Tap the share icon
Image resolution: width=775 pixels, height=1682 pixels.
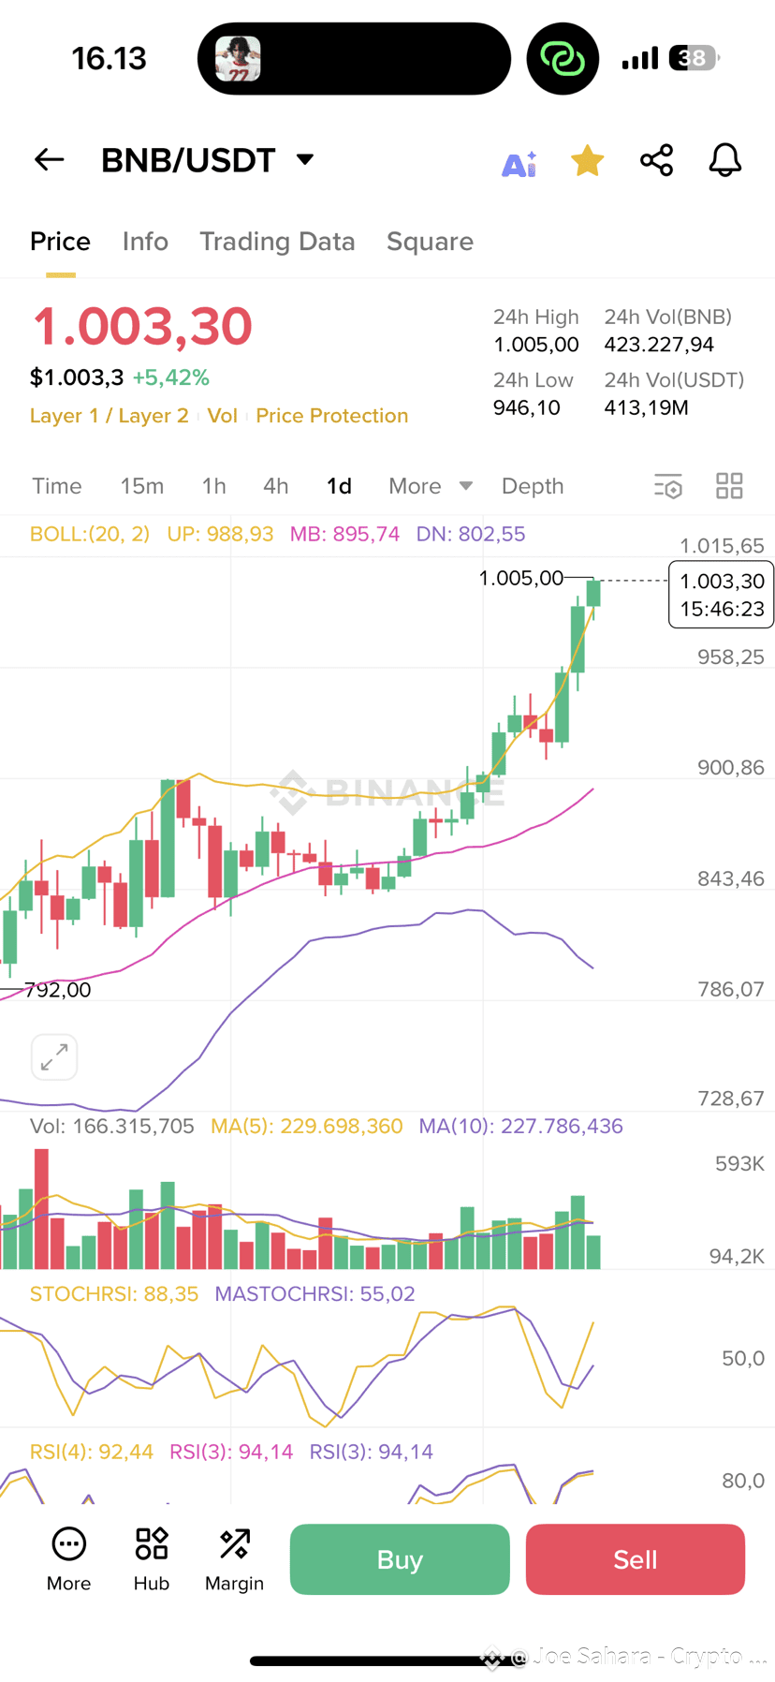656,160
